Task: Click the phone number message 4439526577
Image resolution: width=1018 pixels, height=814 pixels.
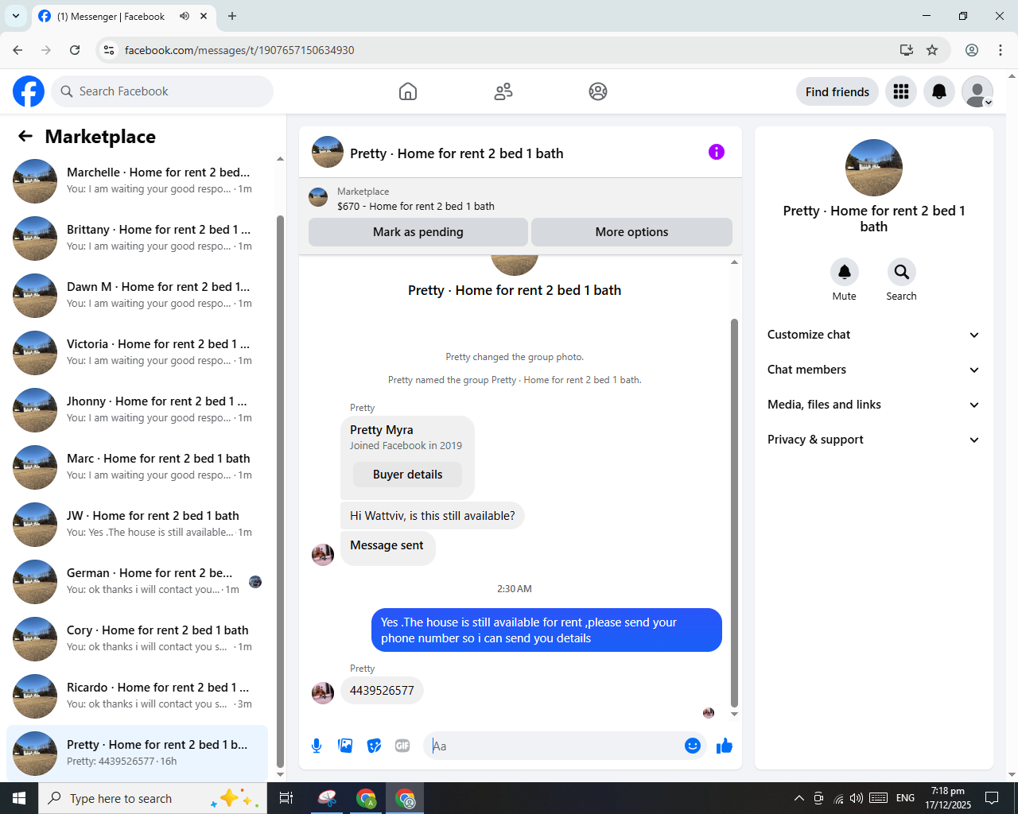Action: (382, 691)
